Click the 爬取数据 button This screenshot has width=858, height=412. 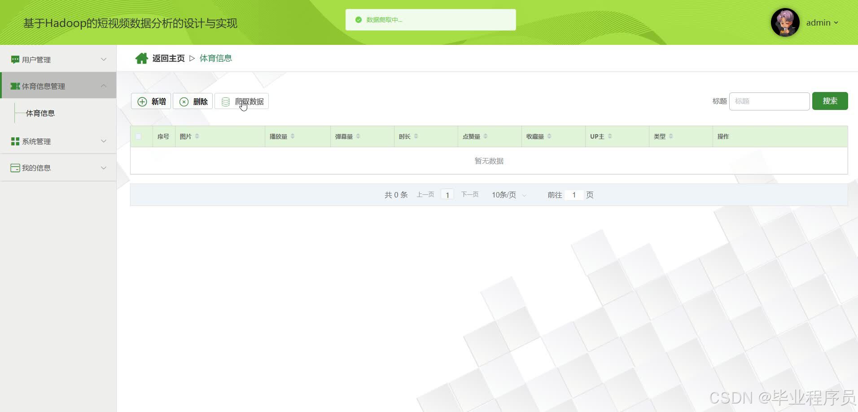tap(242, 101)
